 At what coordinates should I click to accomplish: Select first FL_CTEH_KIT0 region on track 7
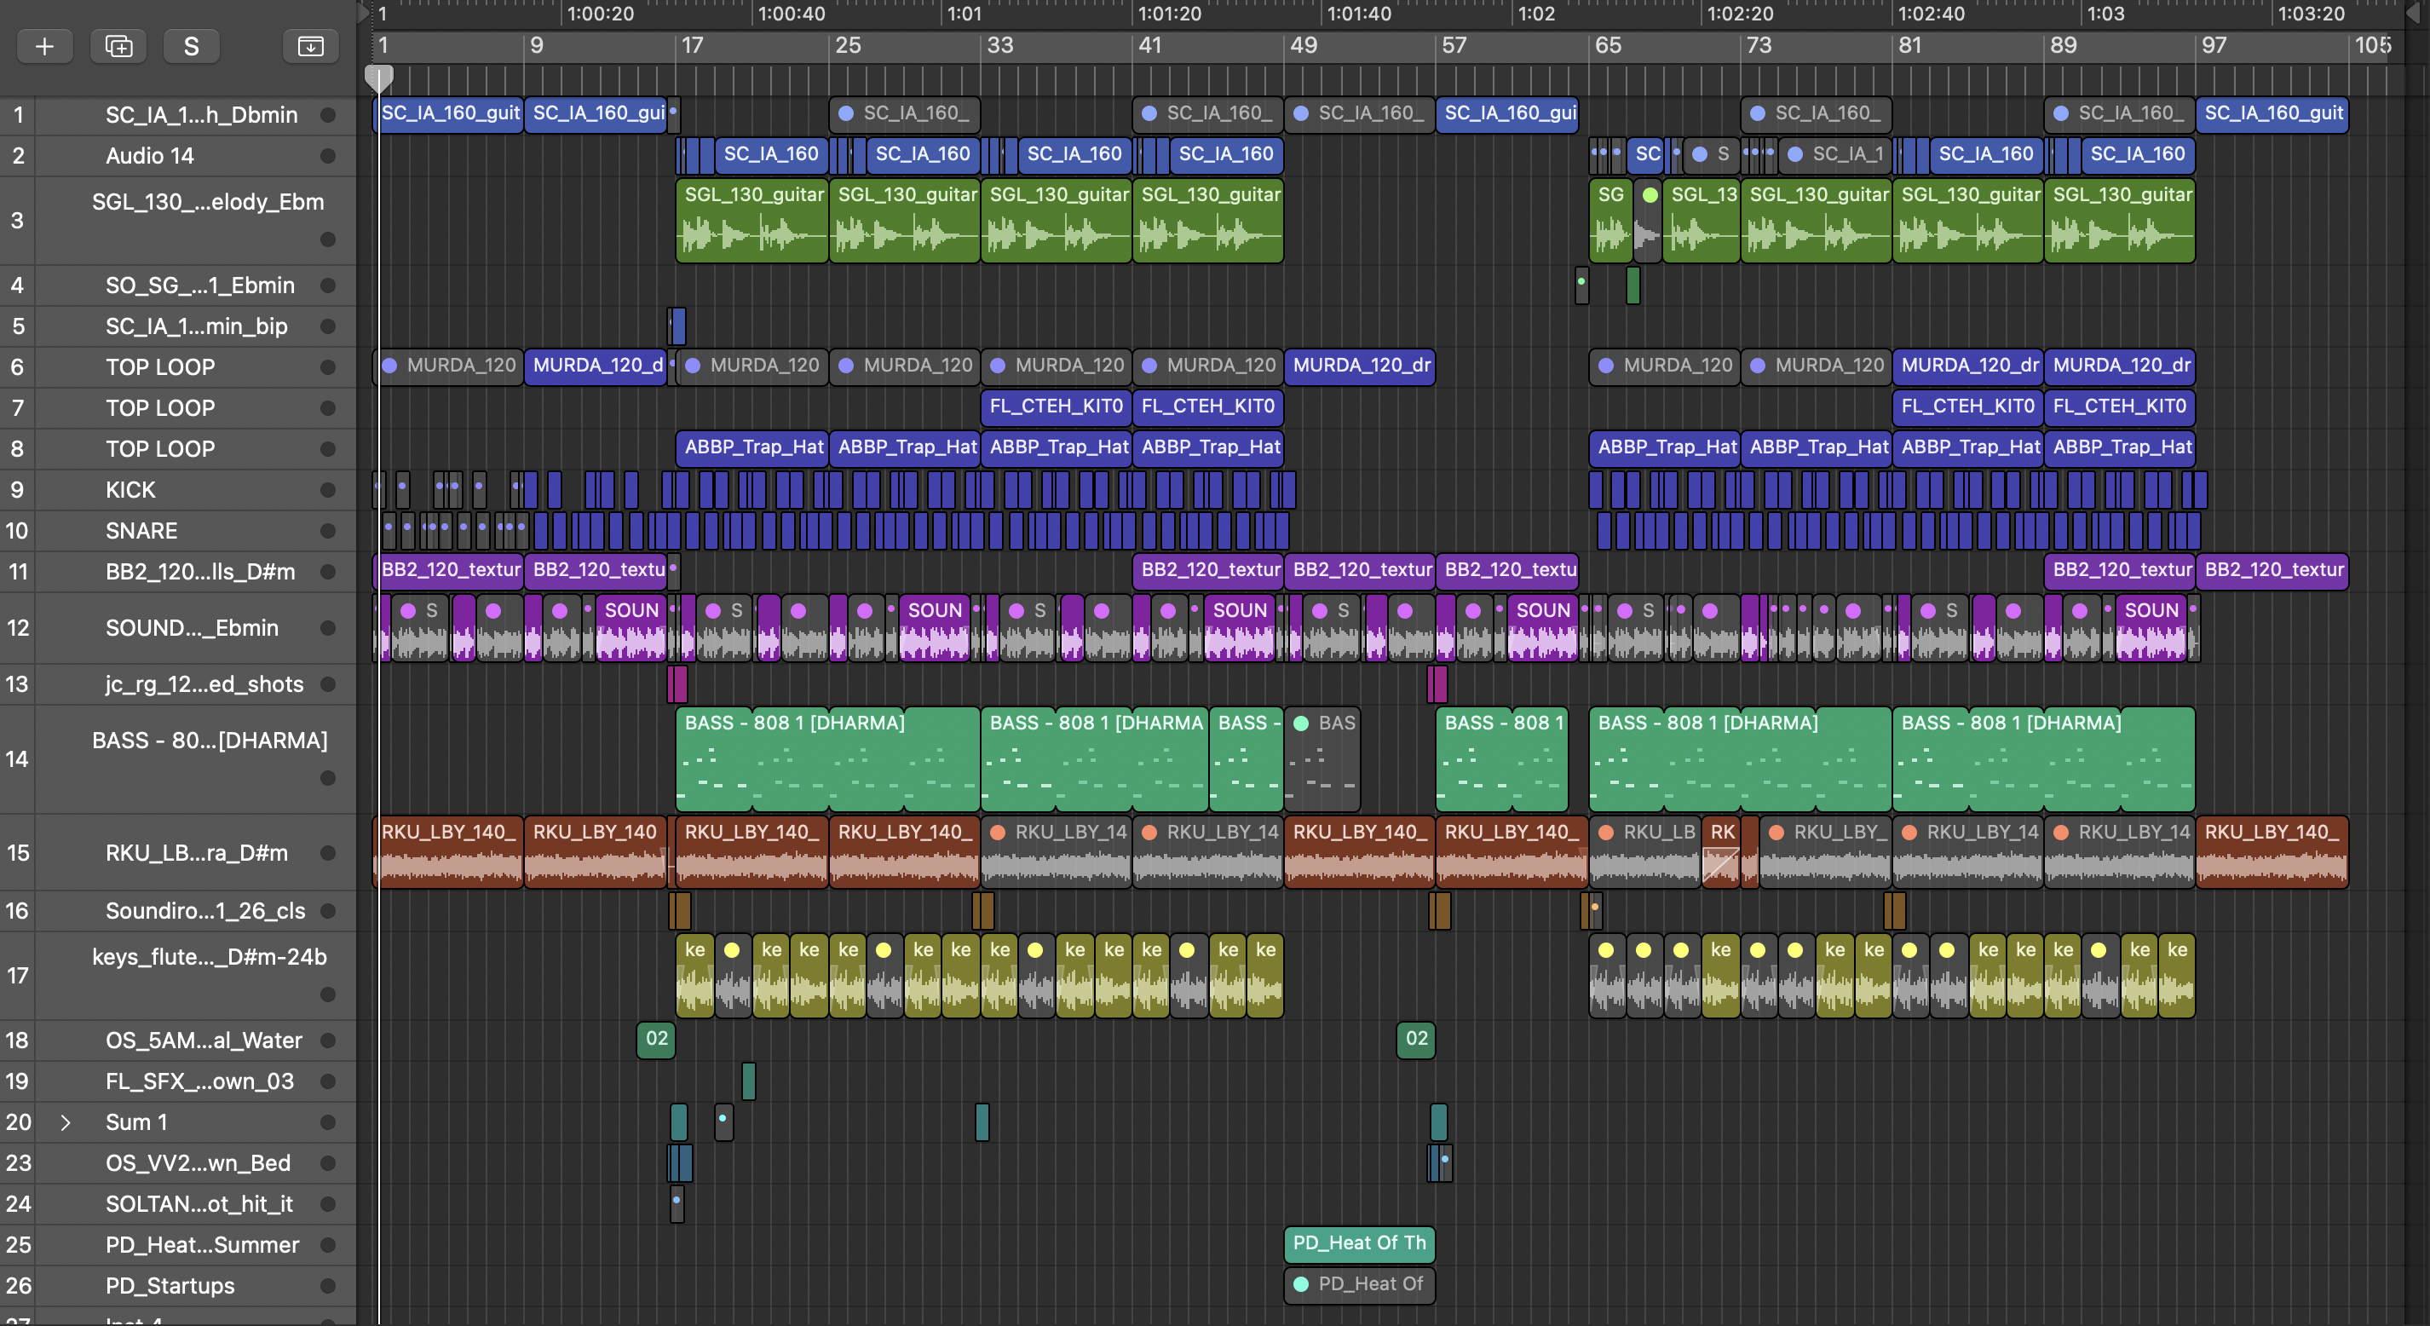pos(1056,406)
